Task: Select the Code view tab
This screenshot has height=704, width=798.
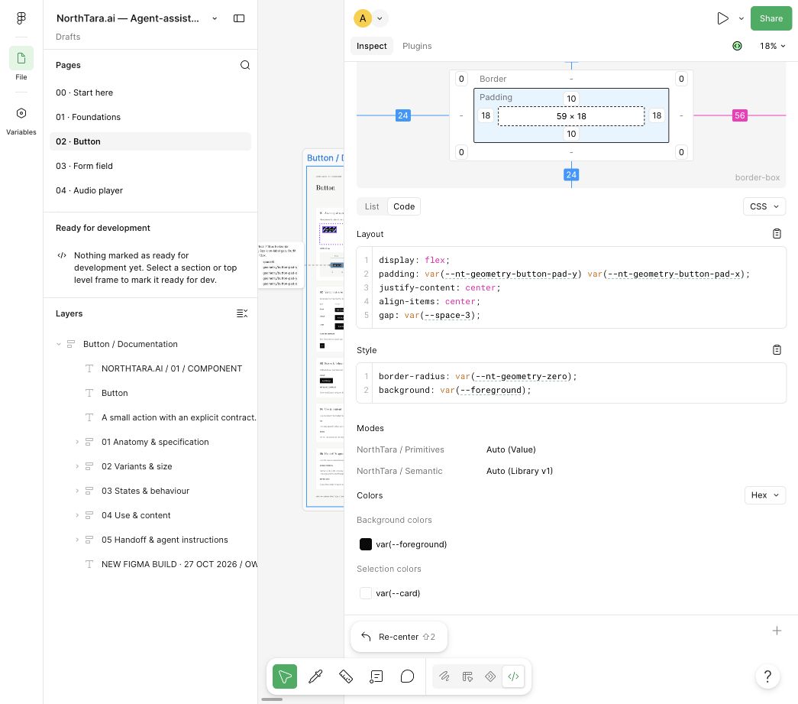Action: point(404,206)
